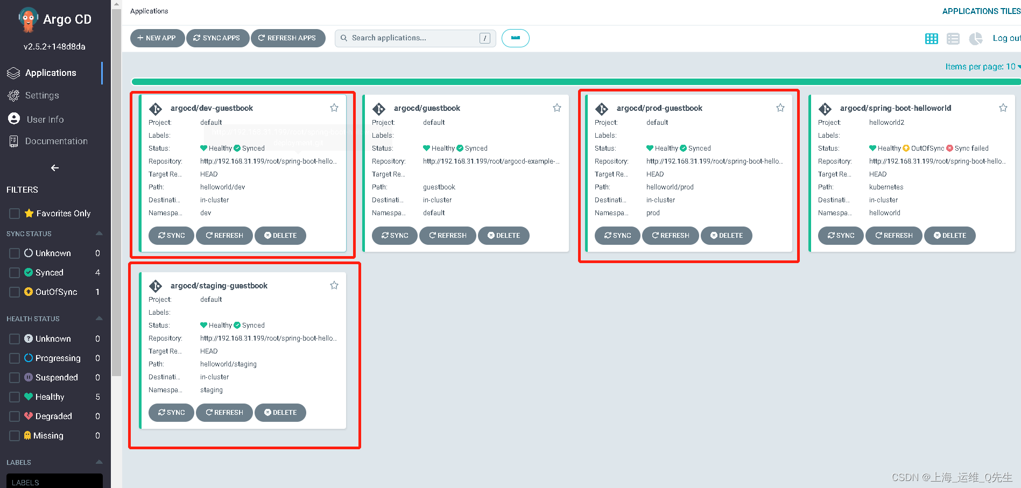This screenshot has width=1021, height=488.
Task: Sync the argocd/spring-boot-helloworld application
Action: tap(841, 236)
